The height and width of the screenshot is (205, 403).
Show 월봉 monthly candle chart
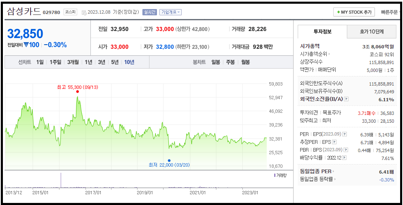(x=245, y=62)
